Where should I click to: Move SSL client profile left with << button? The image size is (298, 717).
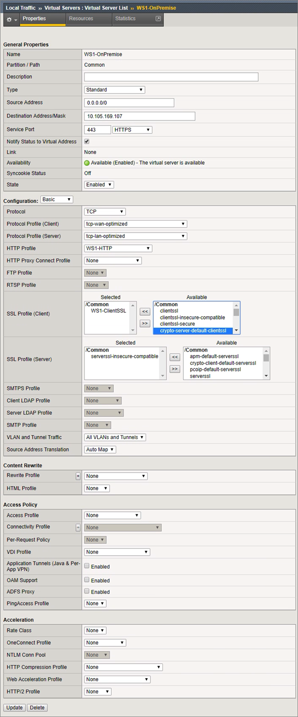coord(145,312)
